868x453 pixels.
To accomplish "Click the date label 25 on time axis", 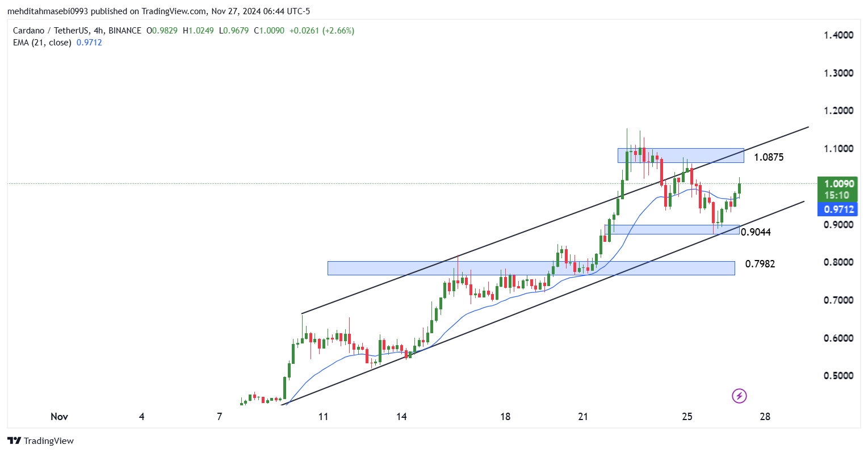I will point(687,417).
